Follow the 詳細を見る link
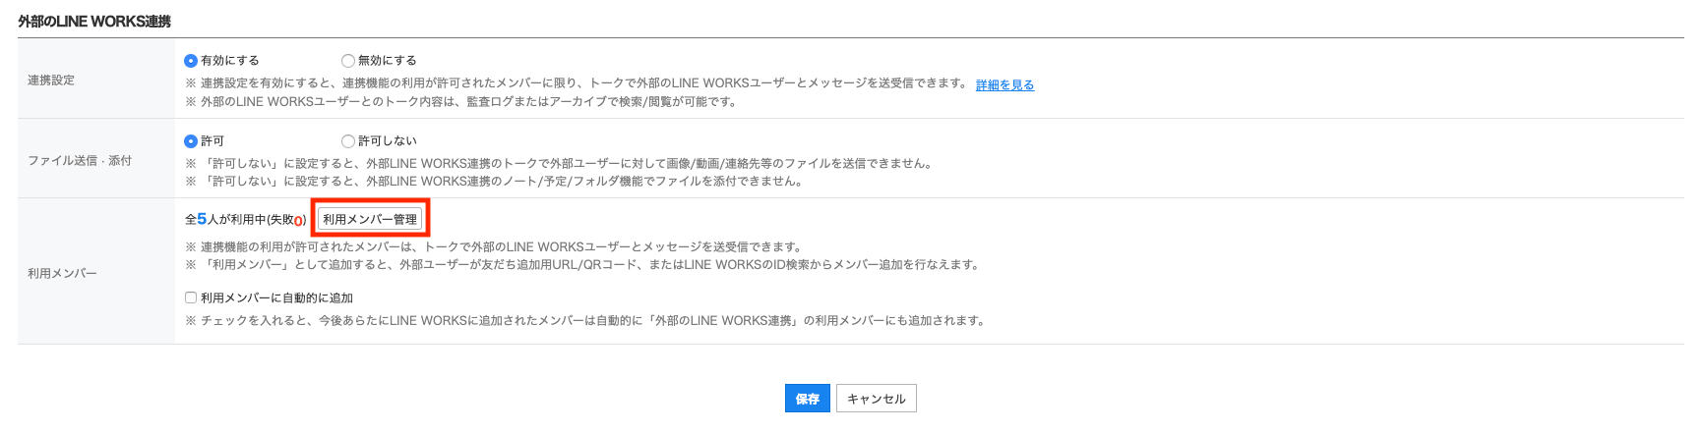1703x432 pixels. pos(1004,85)
